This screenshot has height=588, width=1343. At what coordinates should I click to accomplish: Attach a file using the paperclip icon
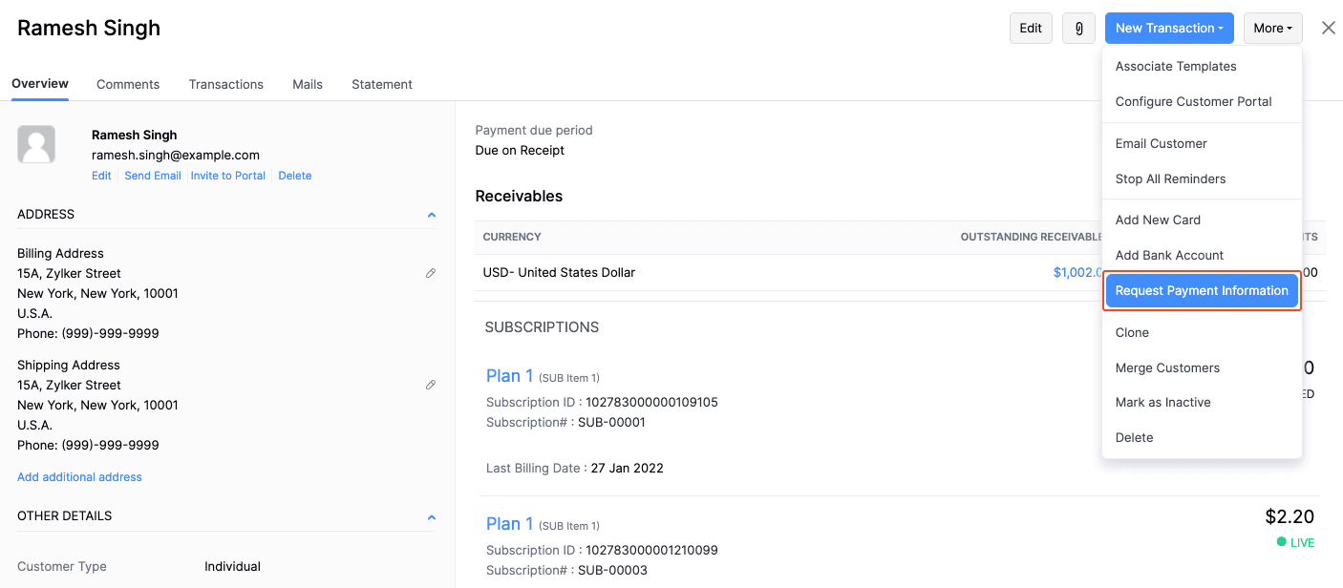1078,28
